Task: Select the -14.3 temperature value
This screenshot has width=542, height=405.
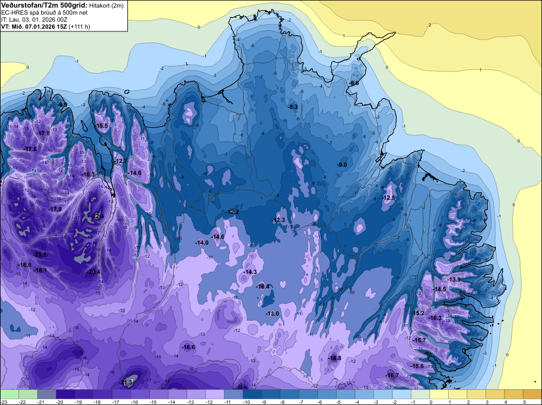Action: coord(250,272)
